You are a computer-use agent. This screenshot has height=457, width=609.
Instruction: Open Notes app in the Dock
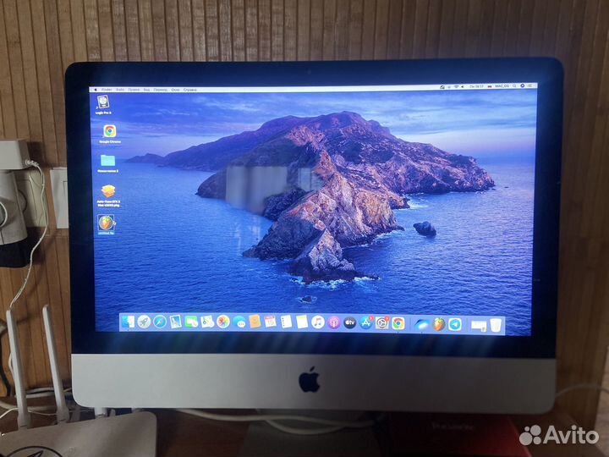(302, 322)
